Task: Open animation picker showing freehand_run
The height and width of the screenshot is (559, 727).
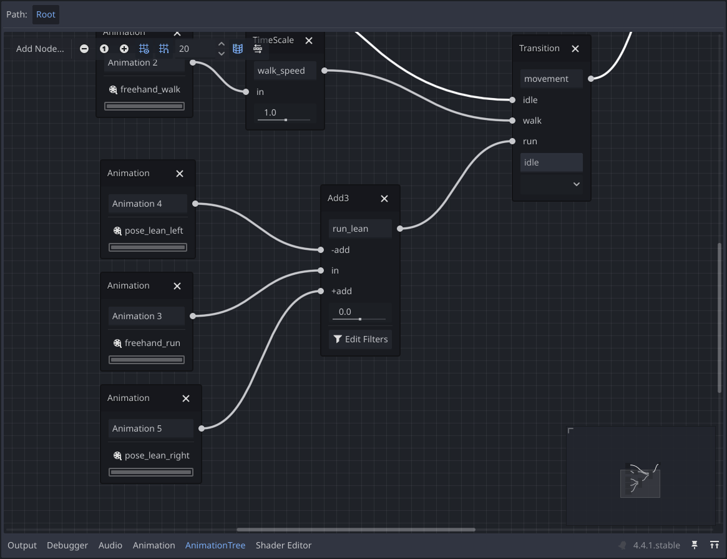Action: [147, 343]
